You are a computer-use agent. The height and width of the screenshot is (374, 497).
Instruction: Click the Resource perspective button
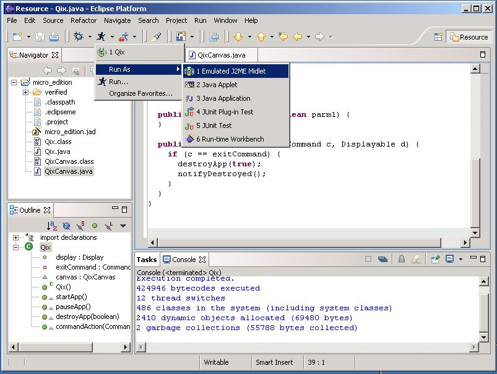(x=469, y=37)
